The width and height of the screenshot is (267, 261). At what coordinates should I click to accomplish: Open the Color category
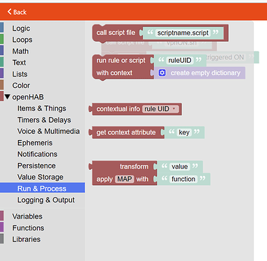coord(21,86)
